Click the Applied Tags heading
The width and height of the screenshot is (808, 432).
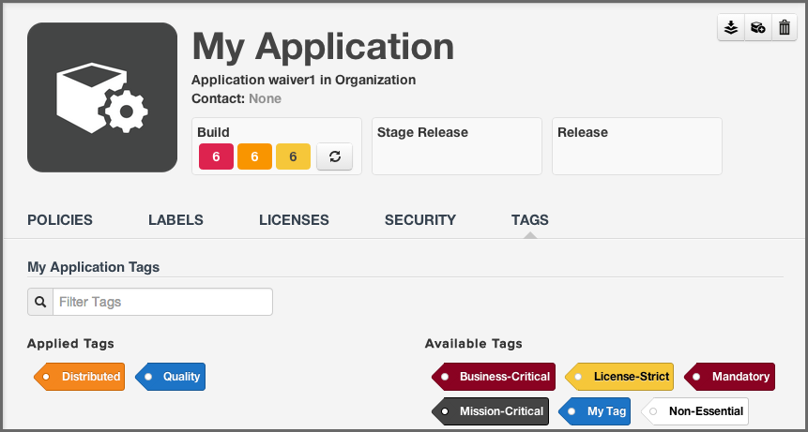pyautogui.click(x=70, y=344)
